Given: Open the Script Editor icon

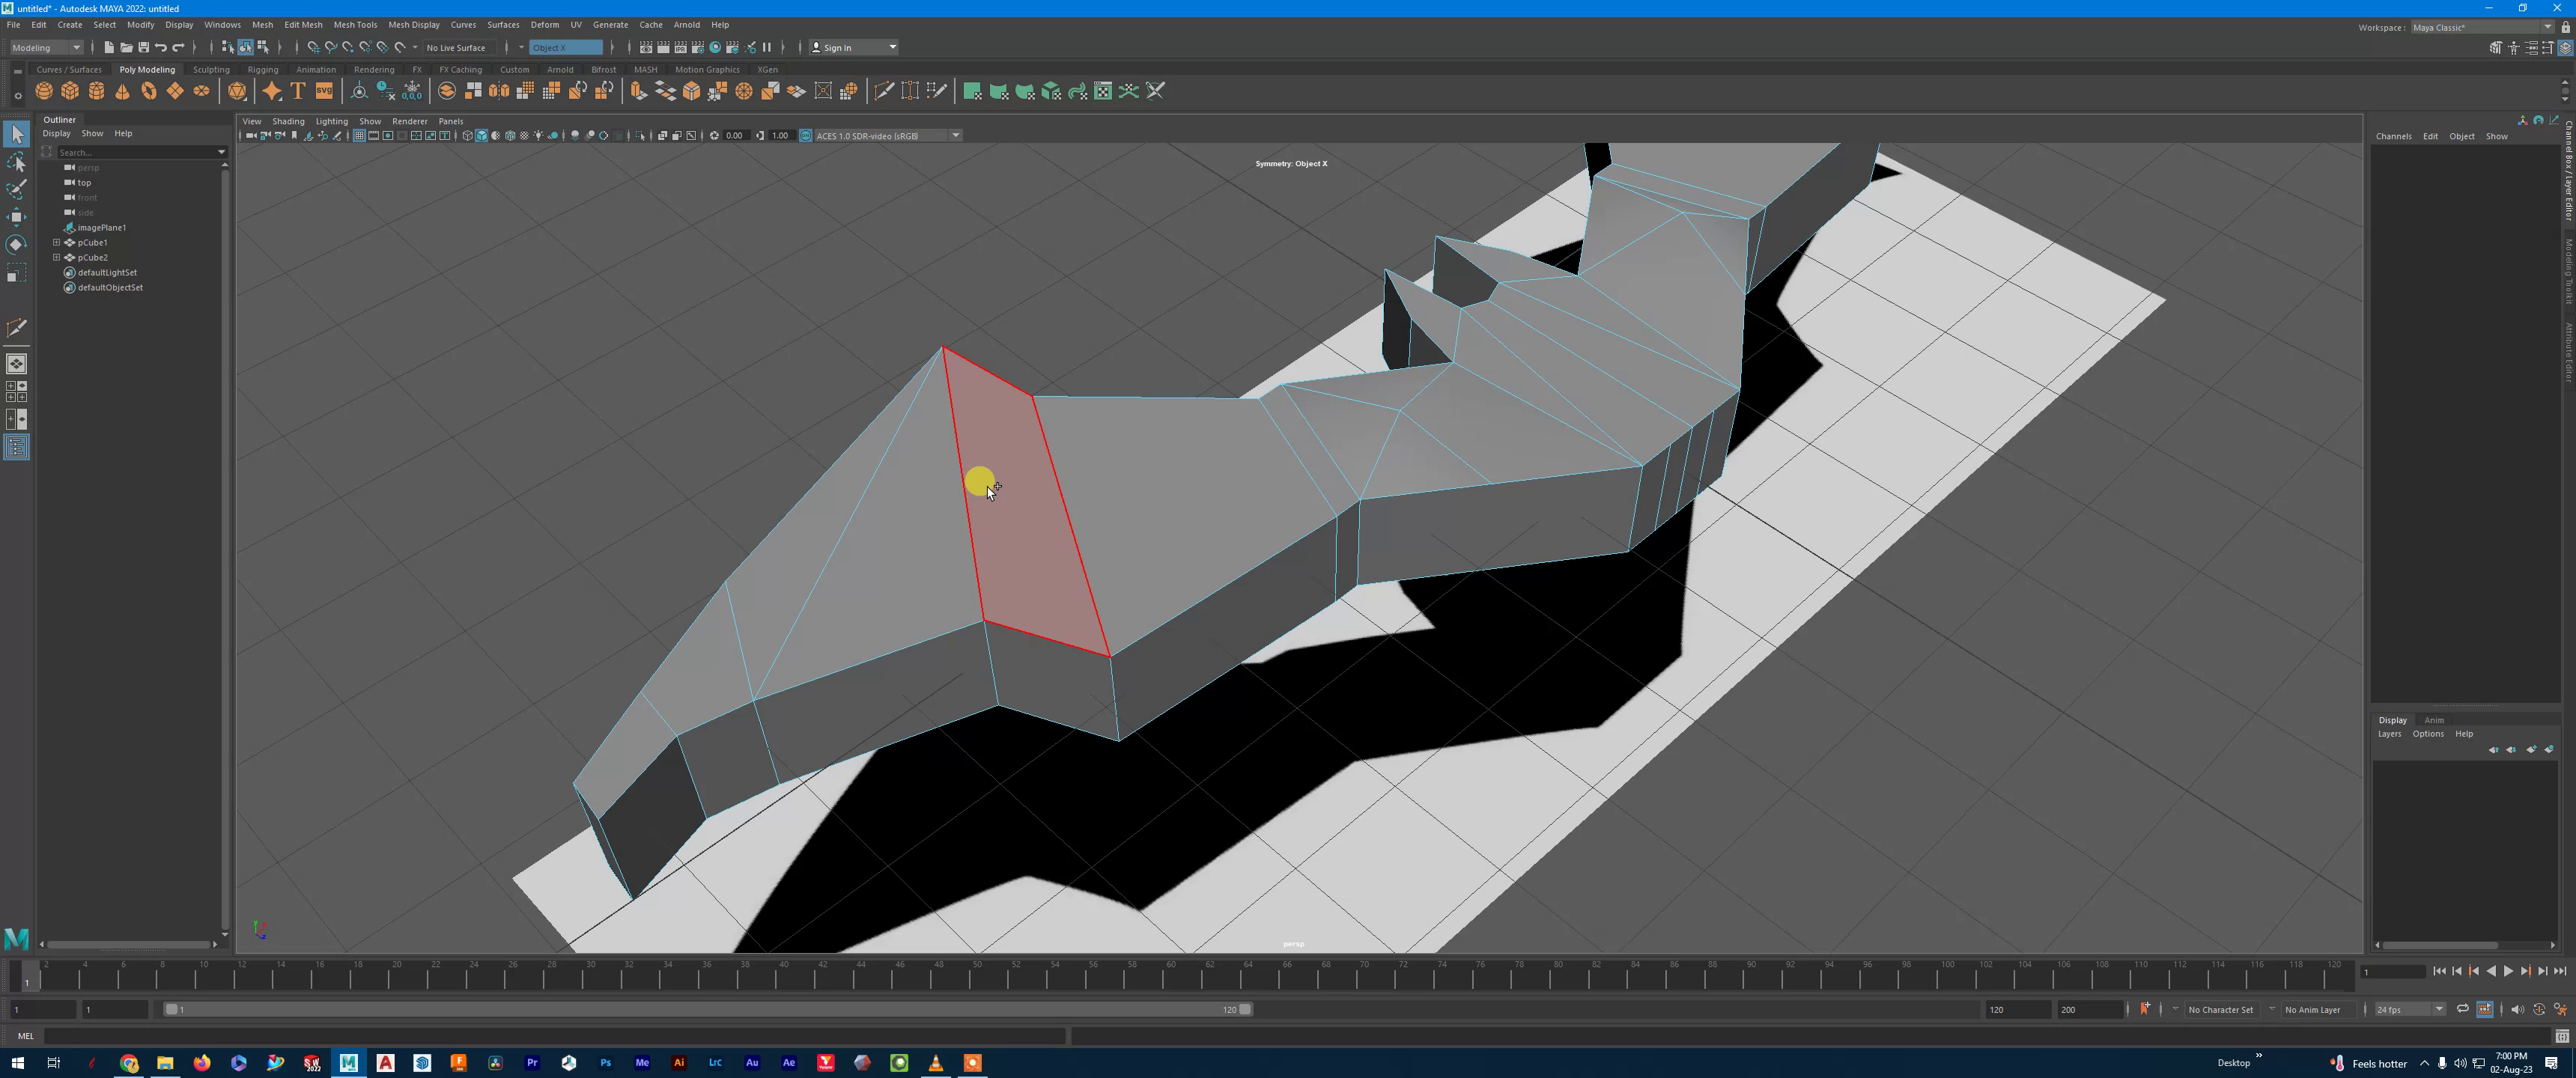Looking at the screenshot, I should [x=2562, y=1036].
